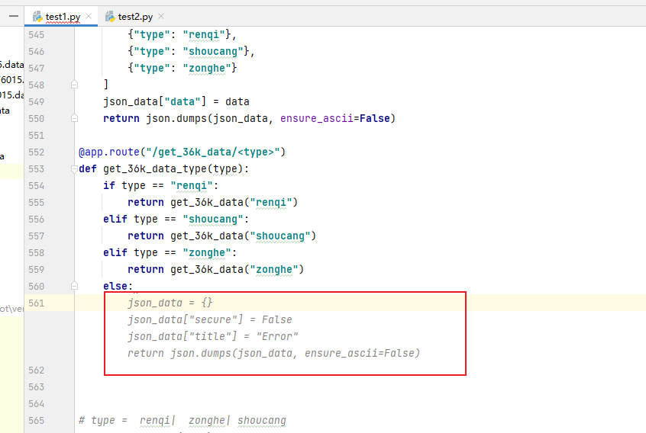Place cursor on json_data = {} suggestion line
The width and height of the screenshot is (646, 433).
coord(164,303)
